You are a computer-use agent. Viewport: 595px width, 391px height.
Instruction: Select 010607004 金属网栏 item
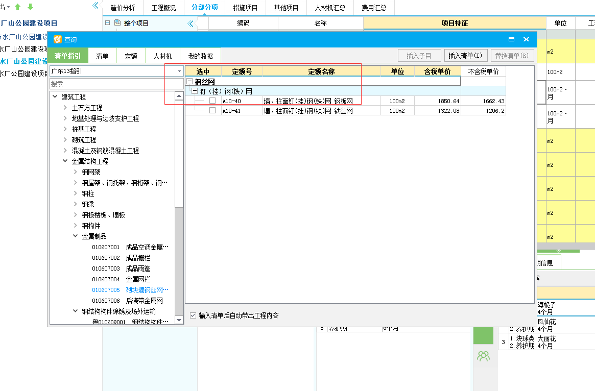click(x=121, y=279)
